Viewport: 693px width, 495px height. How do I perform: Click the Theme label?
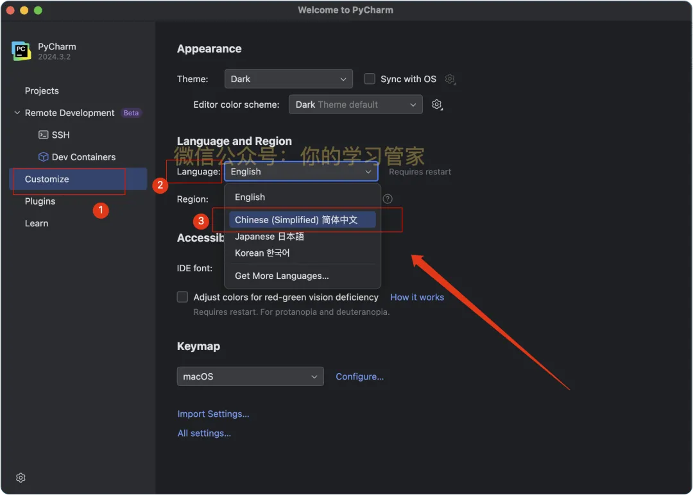coord(193,79)
